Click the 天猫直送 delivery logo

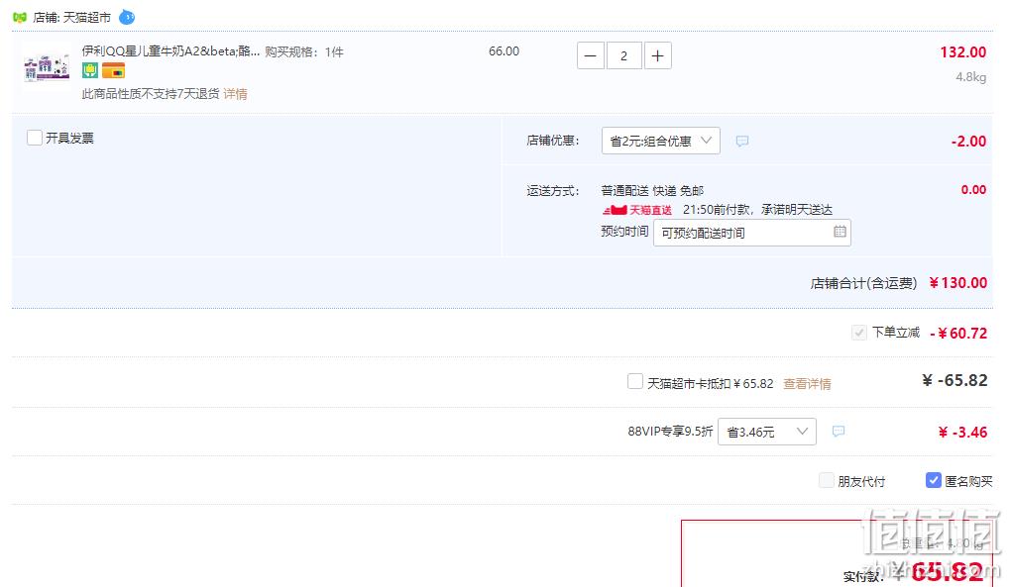tap(637, 210)
